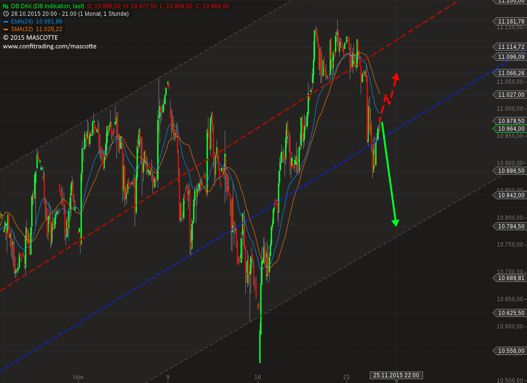Click the '25.11.2015 22:00' date marker
Image resolution: width=527 pixels, height=383 pixels.
396,375
